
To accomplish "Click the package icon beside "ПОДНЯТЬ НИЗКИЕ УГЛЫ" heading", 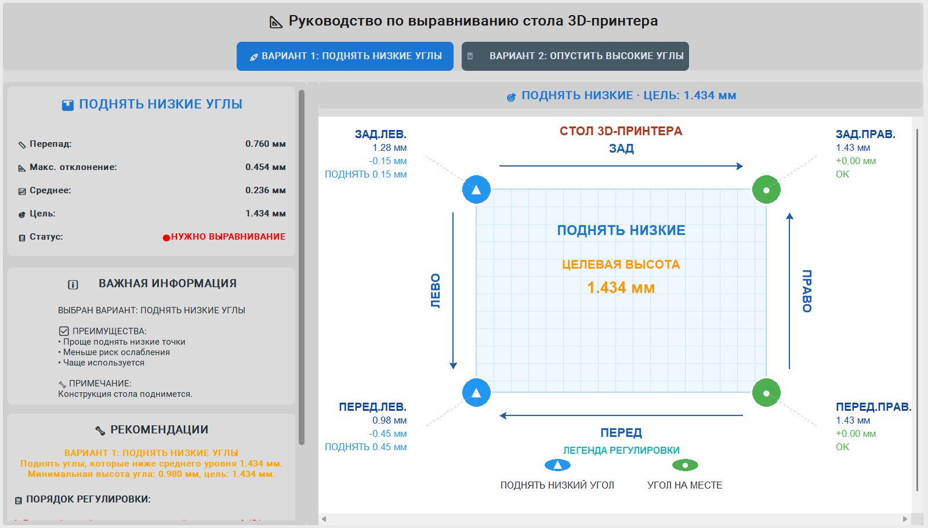I will click(68, 104).
